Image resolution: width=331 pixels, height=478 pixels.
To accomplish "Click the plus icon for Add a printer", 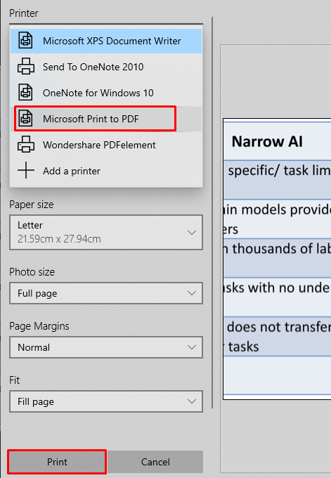I will coord(26,170).
